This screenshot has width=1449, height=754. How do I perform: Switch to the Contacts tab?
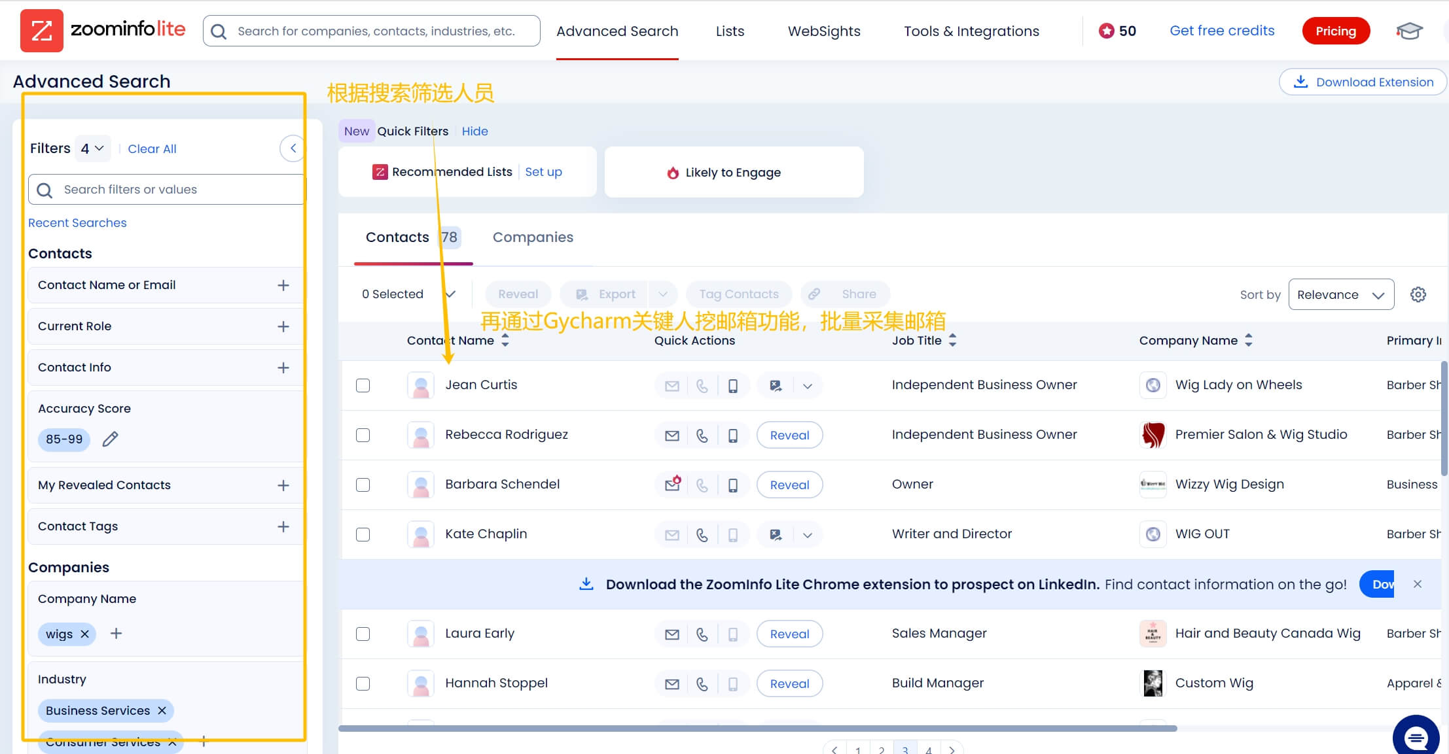tap(413, 237)
